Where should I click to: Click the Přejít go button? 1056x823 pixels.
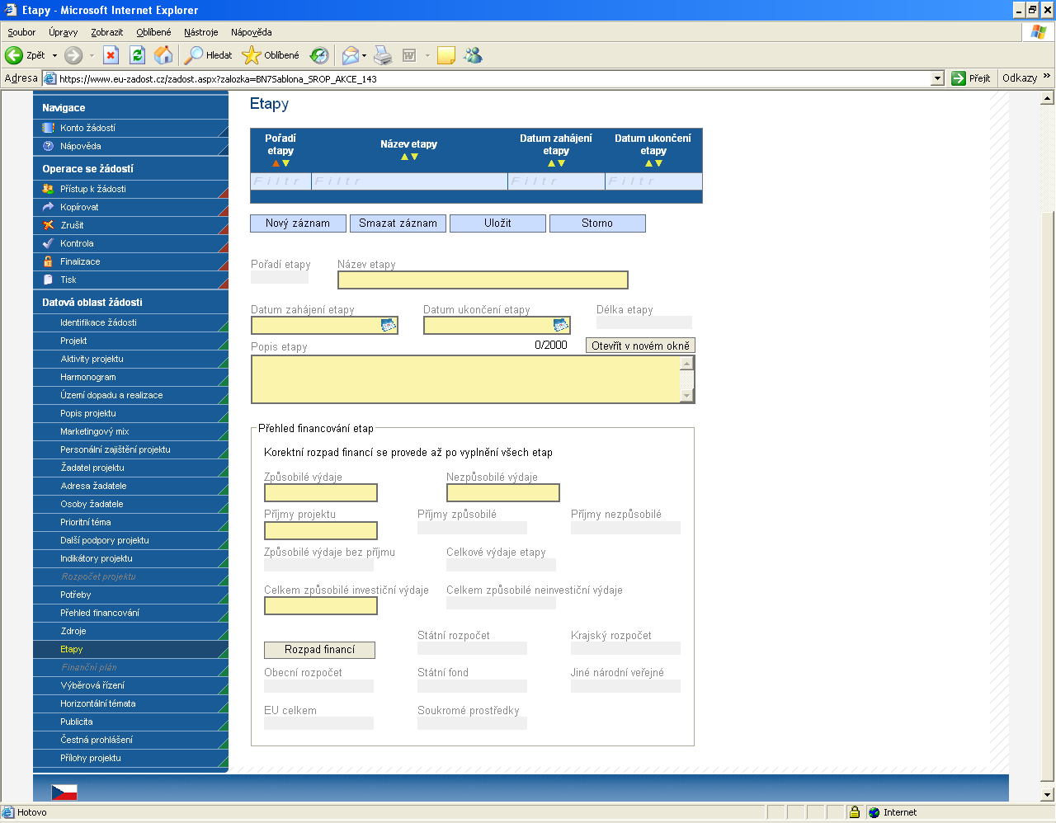(x=971, y=78)
